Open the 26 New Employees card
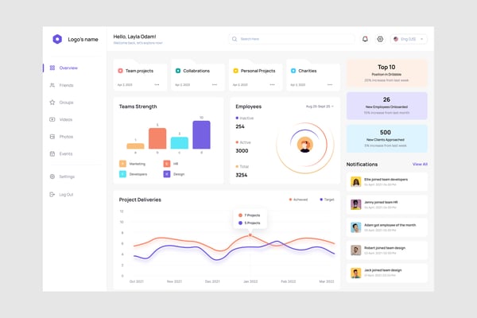 tap(386, 106)
